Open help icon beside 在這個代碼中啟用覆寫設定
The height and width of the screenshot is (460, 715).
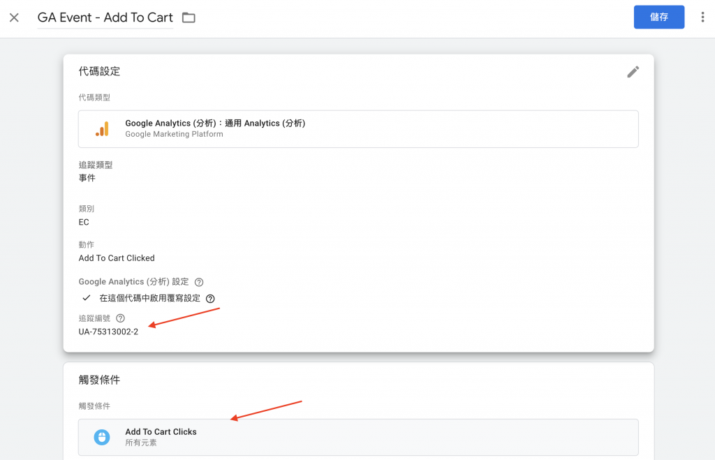click(210, 299)
